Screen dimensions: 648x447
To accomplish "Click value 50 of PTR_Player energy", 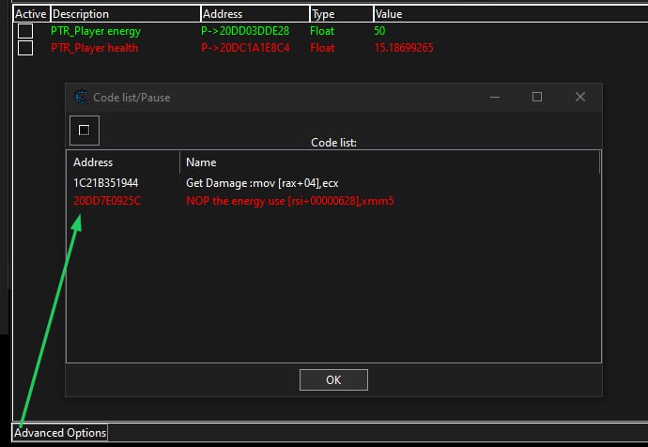I will point(380,31).
